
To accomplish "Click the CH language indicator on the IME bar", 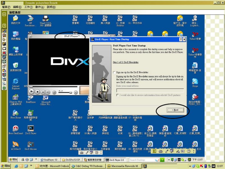I will pyautogui.click(x=154, y=151).
